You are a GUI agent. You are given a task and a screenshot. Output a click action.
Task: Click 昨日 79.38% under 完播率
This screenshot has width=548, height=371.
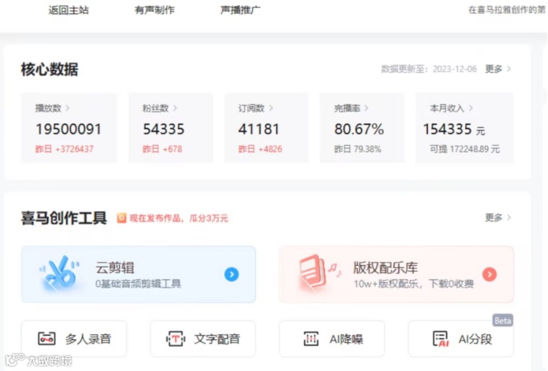point(357,149)
